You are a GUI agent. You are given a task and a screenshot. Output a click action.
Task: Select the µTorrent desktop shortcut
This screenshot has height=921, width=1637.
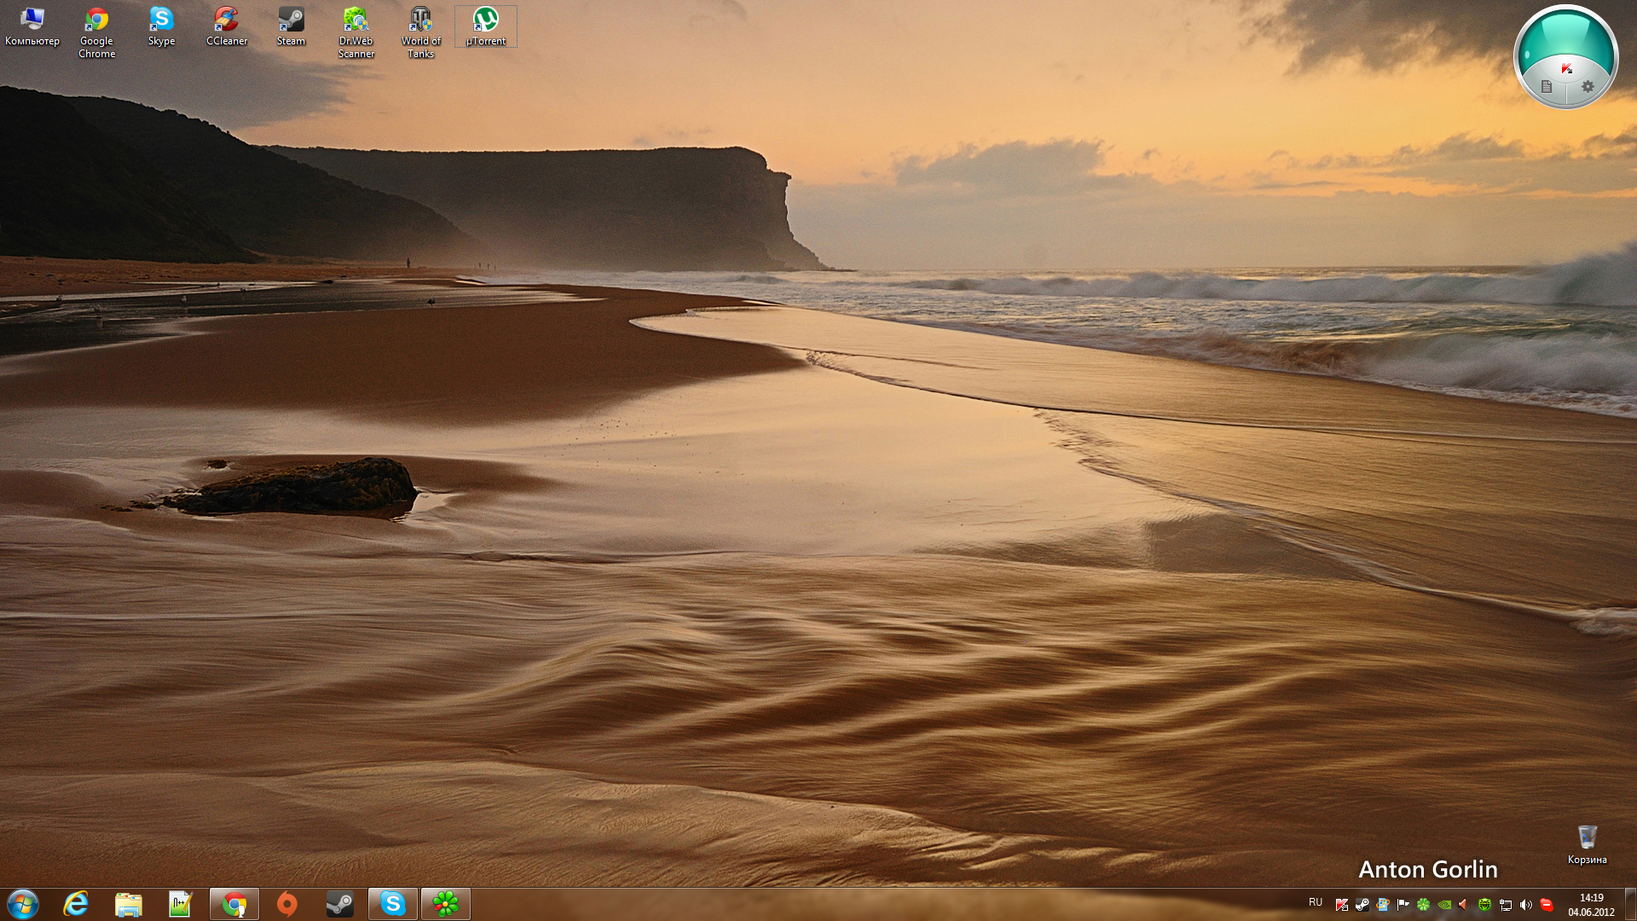pos(485,26)
